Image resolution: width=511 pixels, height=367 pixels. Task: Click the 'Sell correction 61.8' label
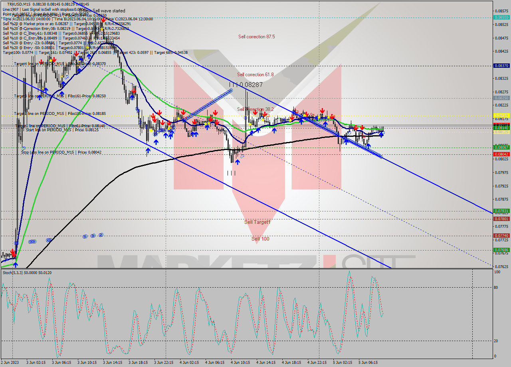click(x=255, y=74)
